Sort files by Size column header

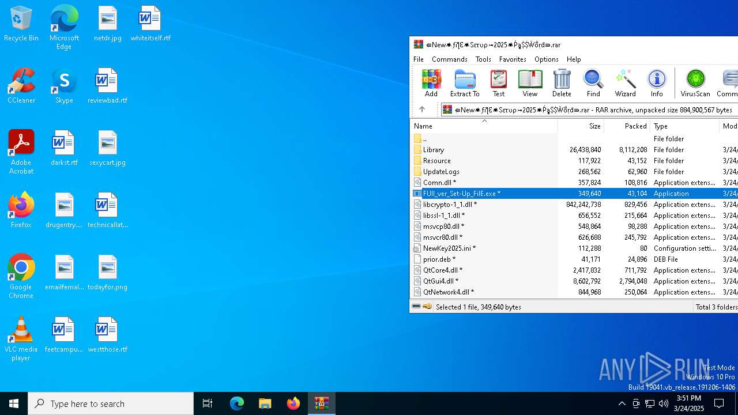coord(581,126)
